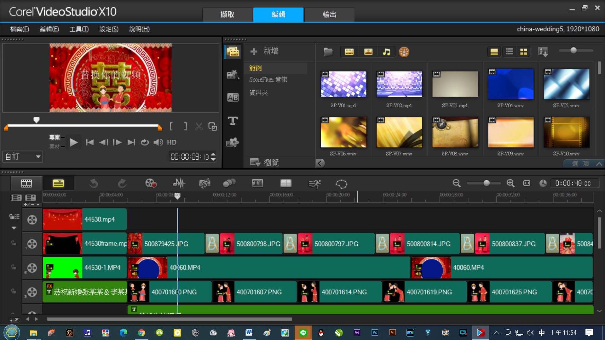Image resolution: width=605 pixels, height=340 pixels.
Task: Open the 工具(T) menu
Action: 79,29
